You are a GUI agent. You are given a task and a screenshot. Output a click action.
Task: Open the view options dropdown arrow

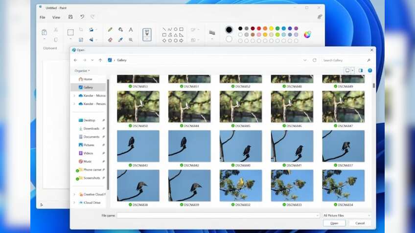coord(352,70)
